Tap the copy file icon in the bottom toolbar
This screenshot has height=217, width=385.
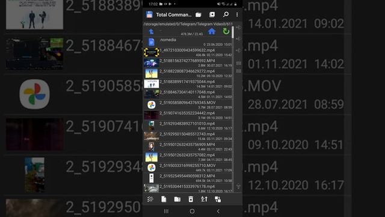[164, 199]
